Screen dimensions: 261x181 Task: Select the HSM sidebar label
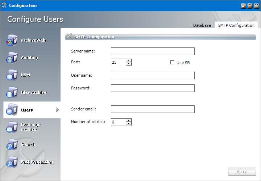[26, 75]
